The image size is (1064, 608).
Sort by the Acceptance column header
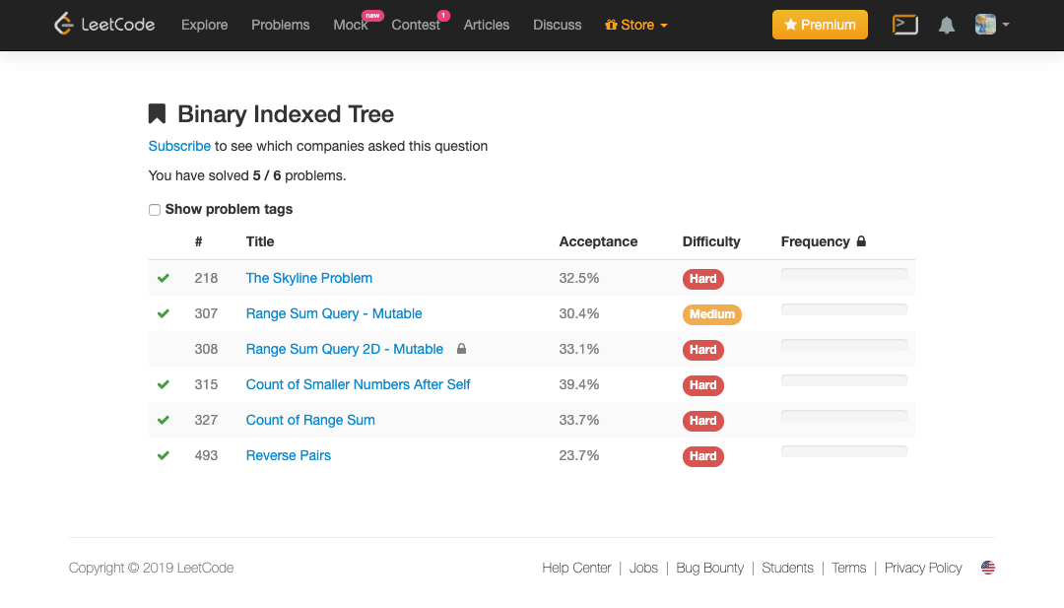pos(598,241)
